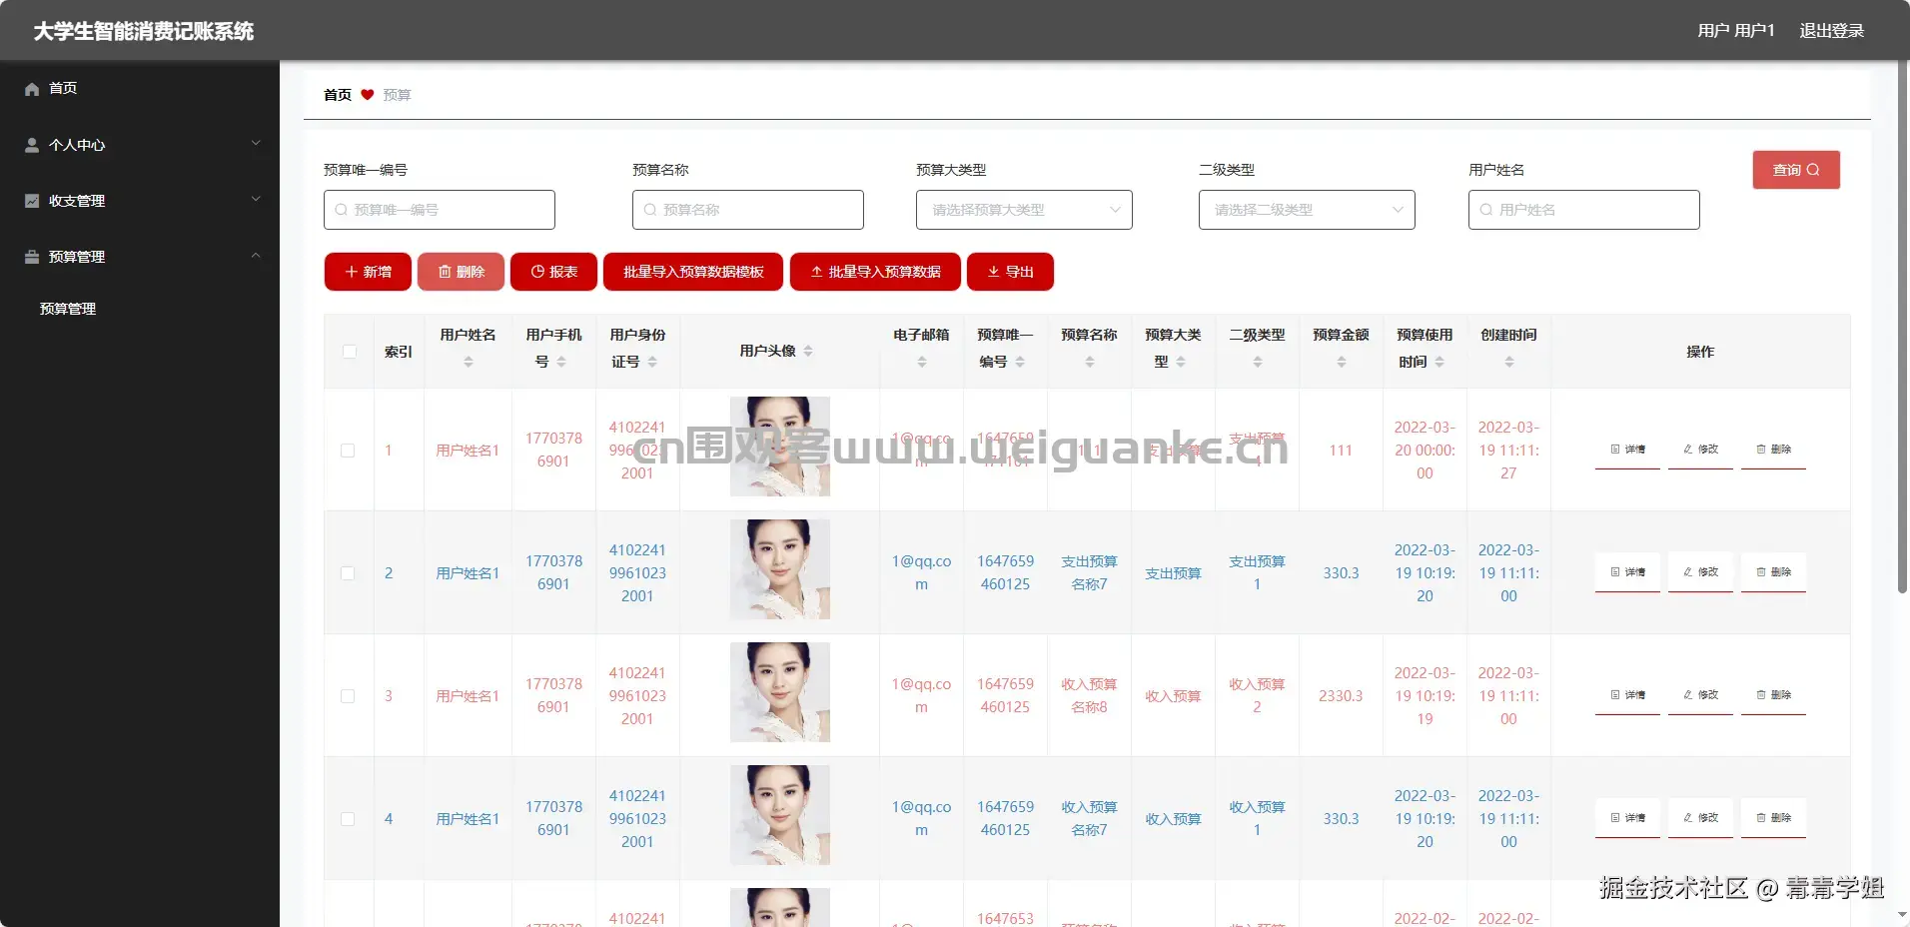This screenshot has height=927, width=1910.
Task: Open the avatar photo in row index 3
Action: [780, 692]
